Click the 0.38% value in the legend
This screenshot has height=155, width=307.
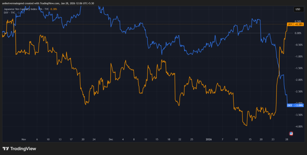[x=53, y=9]
